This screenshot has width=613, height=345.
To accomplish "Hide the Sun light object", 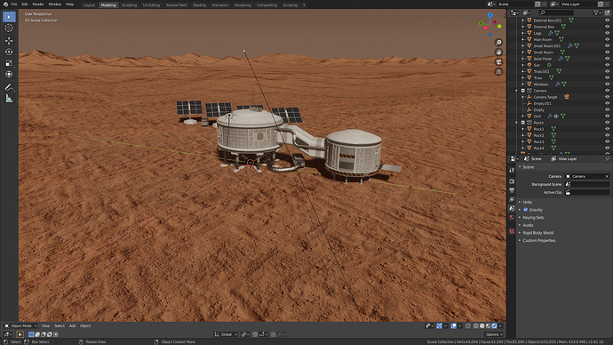I will click(x=607, y=65).
